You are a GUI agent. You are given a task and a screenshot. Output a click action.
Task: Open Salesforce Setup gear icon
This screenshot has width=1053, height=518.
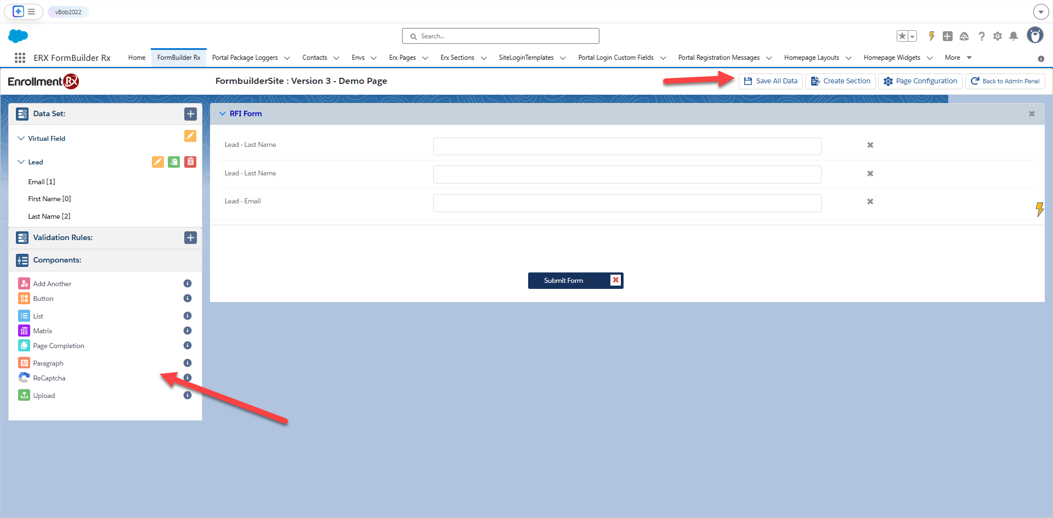pos(998,36)
